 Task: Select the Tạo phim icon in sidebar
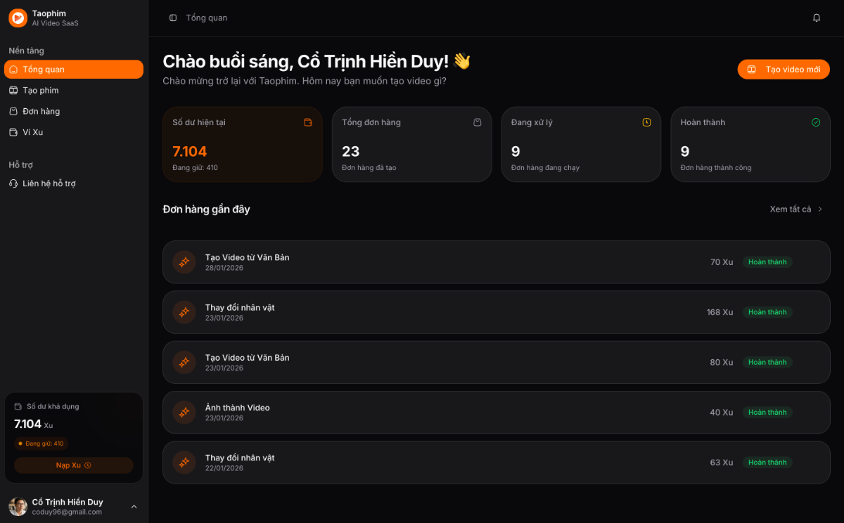coord(13,90)
